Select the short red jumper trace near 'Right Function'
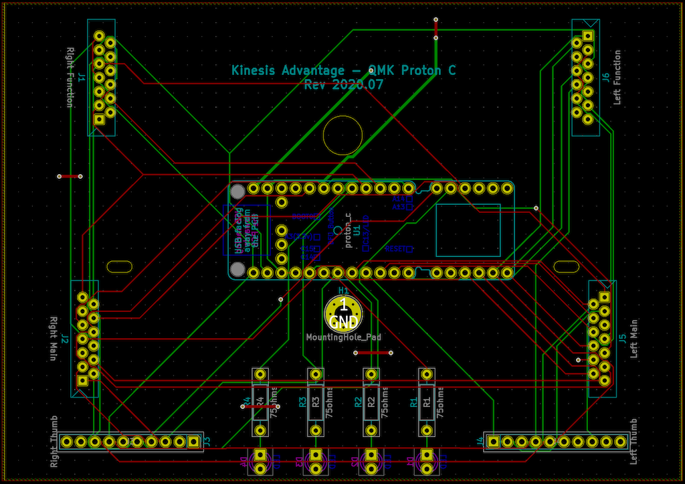 coord(70,177)
